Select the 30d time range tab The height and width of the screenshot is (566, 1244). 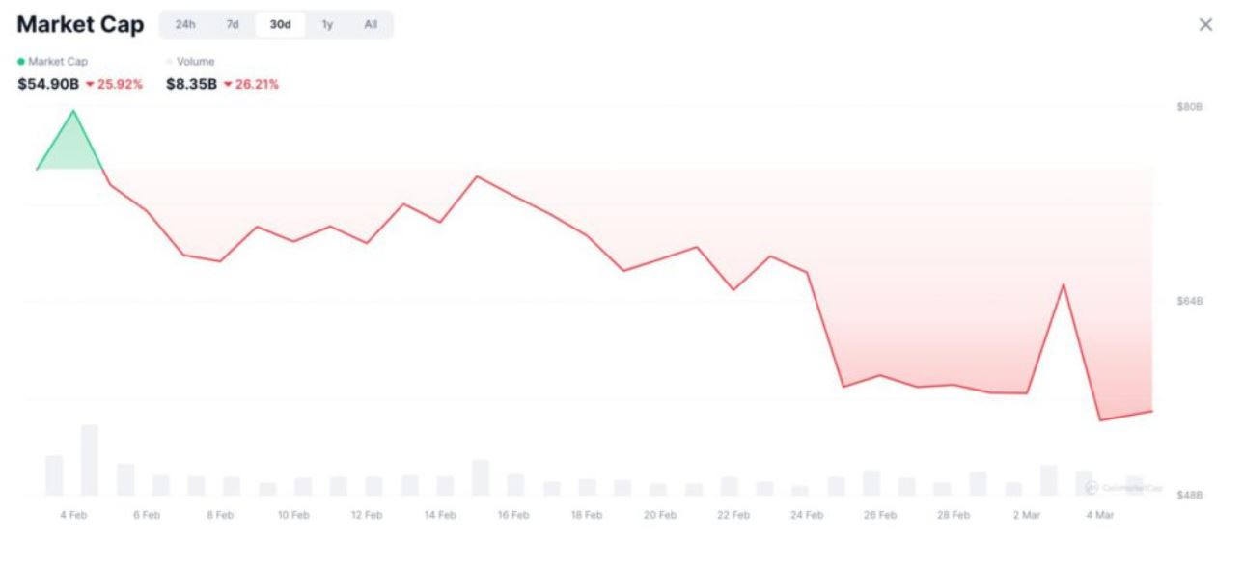(280, 25)
